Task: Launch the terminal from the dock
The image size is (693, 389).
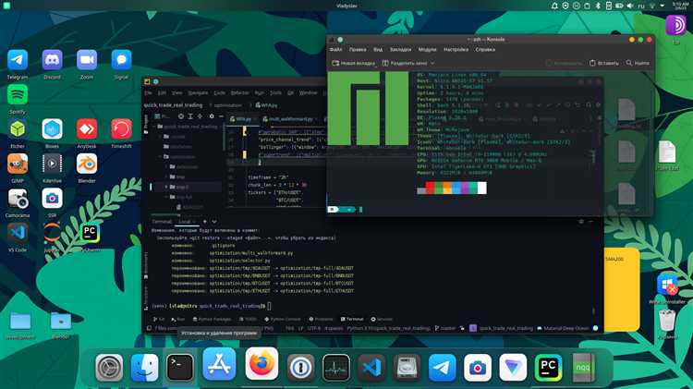Action: click(x=180, y=368)
